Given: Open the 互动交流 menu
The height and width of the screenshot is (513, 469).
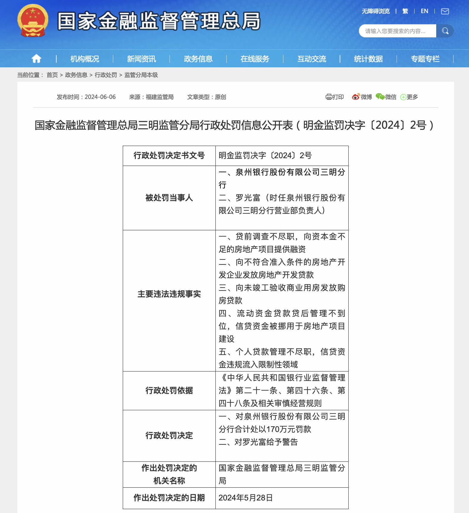Looking at the screenshot, I should coord(312,59).
